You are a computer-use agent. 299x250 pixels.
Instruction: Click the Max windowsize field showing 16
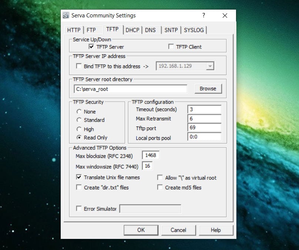[x=147, y=166]
